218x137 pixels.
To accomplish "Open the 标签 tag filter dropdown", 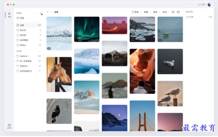I will coord(147,12).
